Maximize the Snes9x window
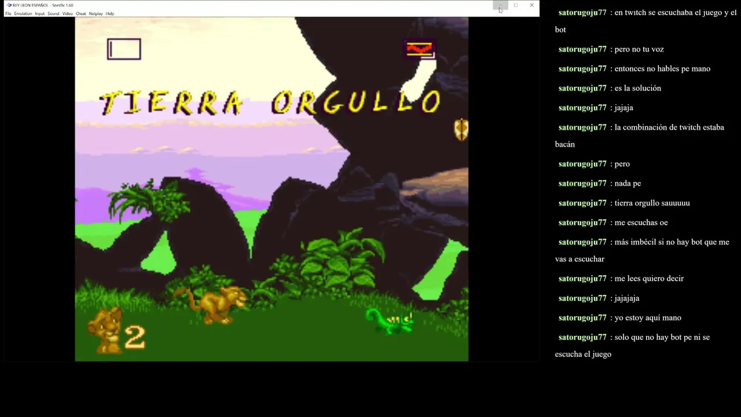Screen dimensions: 741x417 516,5
